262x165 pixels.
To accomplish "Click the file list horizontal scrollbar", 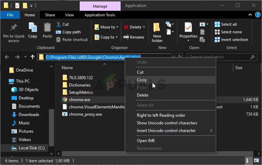I will click(157, 154).
